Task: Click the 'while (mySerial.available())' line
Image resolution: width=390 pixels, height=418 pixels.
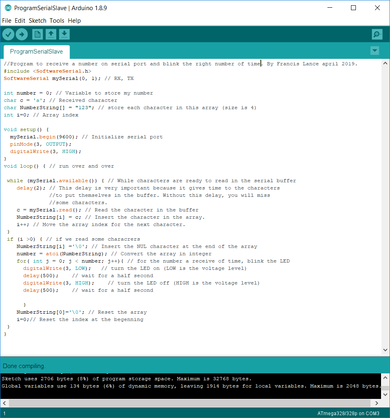Action: click(152, 181)
